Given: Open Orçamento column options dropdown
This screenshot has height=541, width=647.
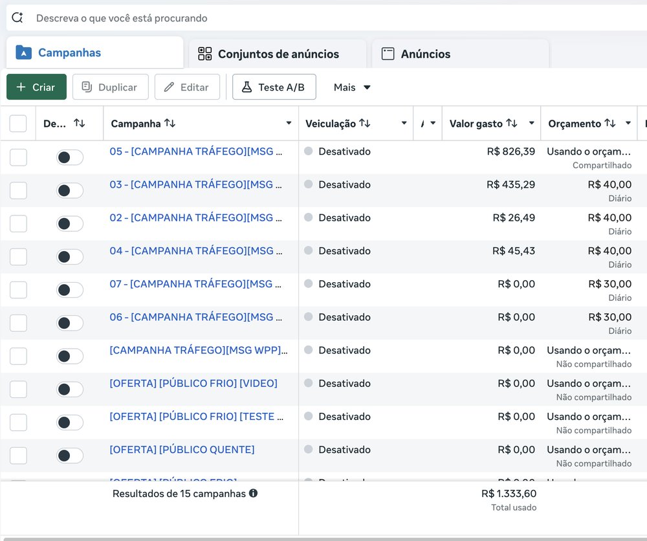Looking at the screenshot, I should [x=628, y=123].
